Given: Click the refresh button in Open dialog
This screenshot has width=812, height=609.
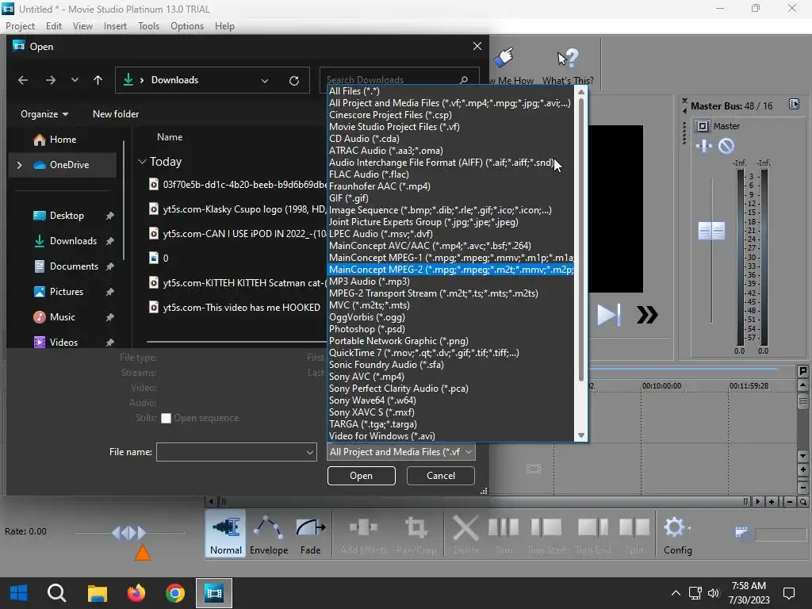Looking at the screenshot, I should click(x=294, y=80).
